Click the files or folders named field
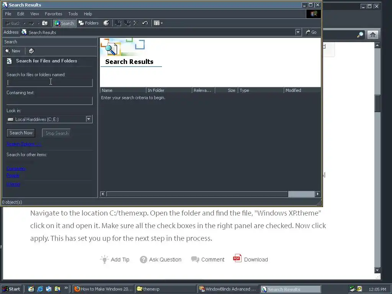 coord(49,83)
